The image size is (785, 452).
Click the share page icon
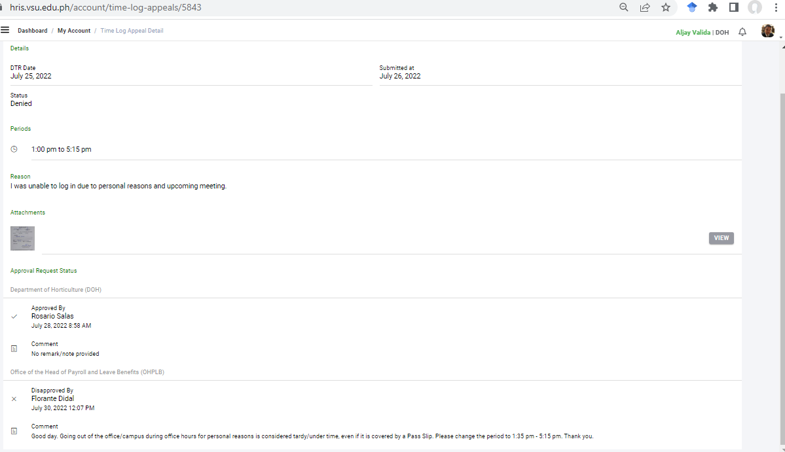coord(645,7)
